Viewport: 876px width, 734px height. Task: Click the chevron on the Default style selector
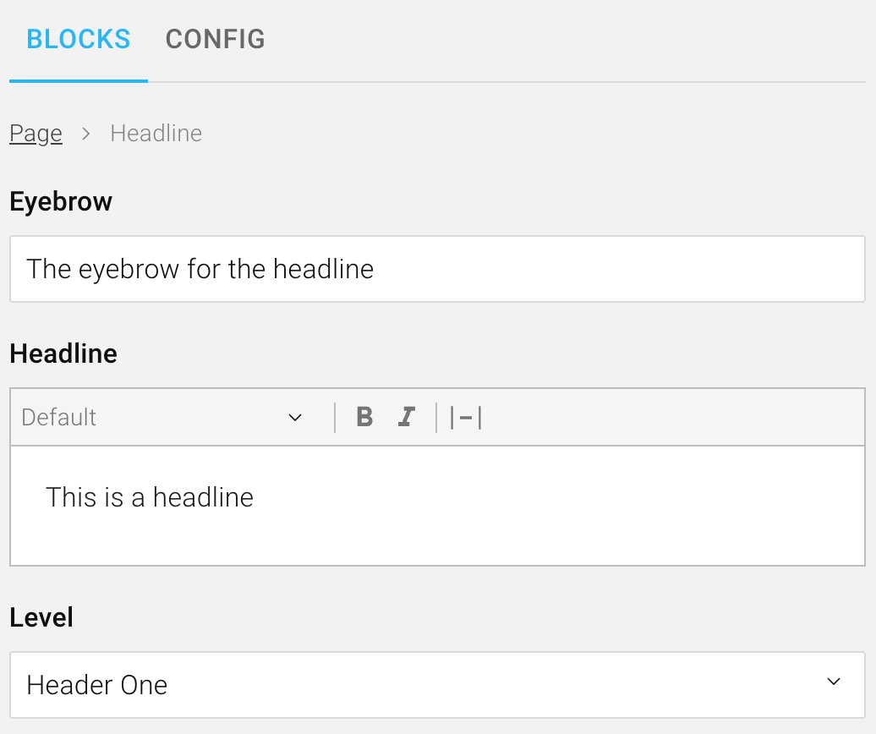coord(294,417)
